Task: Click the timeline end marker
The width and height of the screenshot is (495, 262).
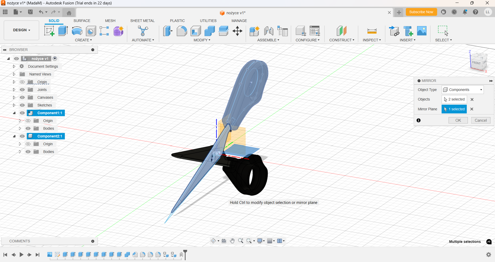Action: point(185,255)
